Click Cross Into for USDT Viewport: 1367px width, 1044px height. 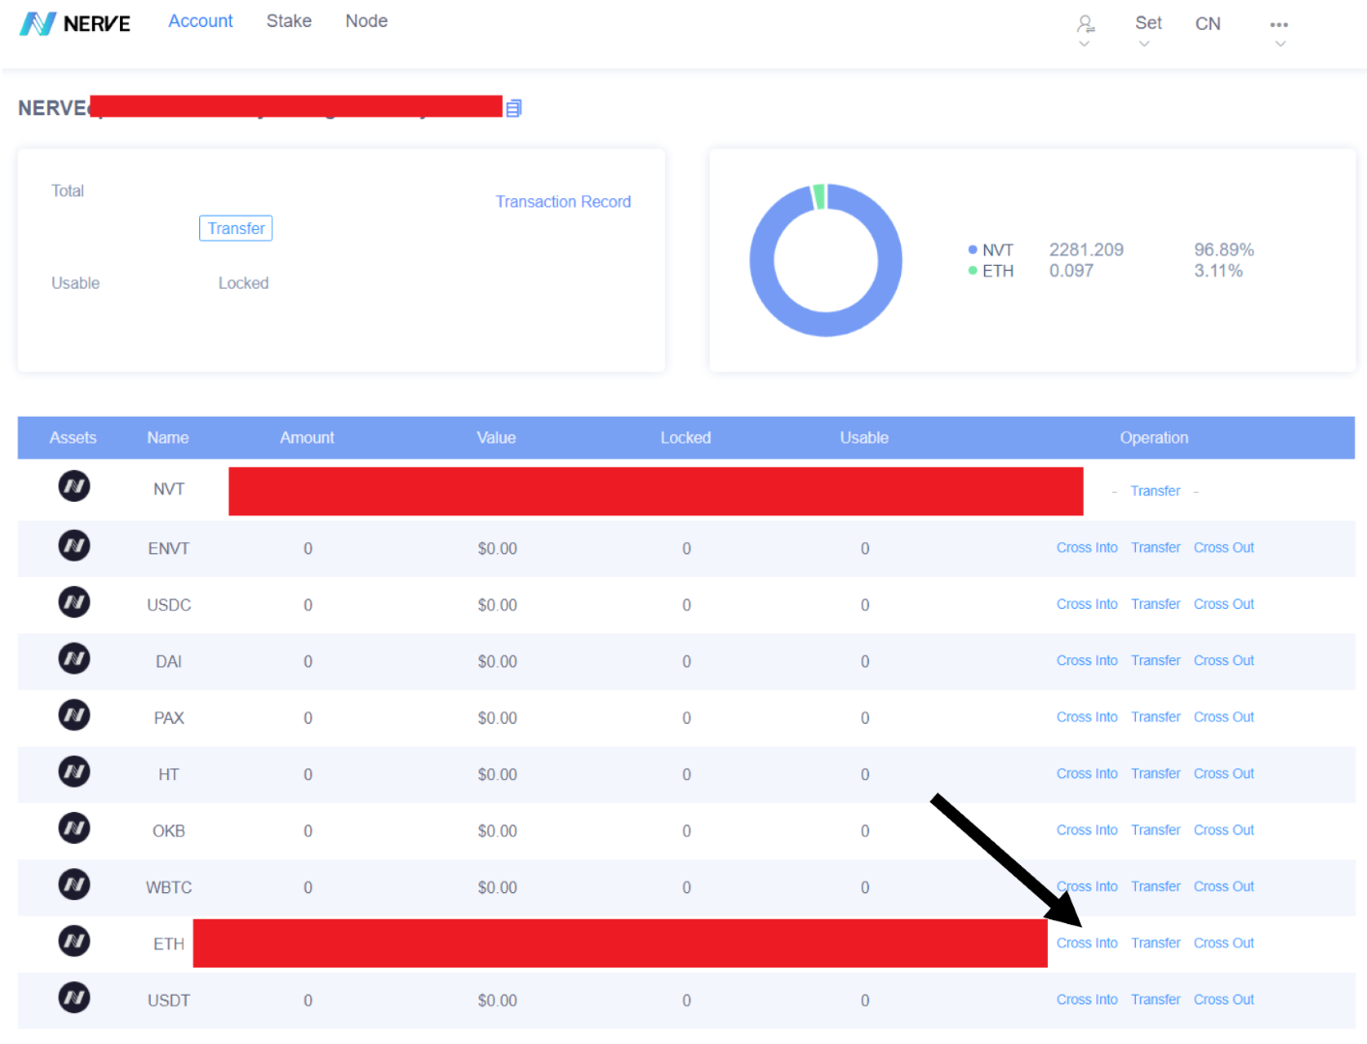(1087, 1000)
